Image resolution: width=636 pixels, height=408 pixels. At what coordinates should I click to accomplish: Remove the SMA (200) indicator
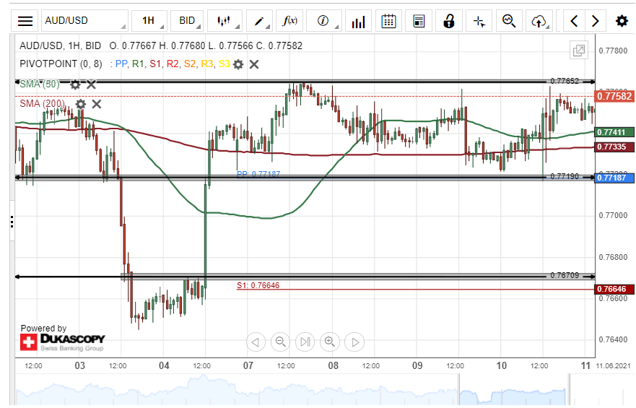click(x=97, y=104)
